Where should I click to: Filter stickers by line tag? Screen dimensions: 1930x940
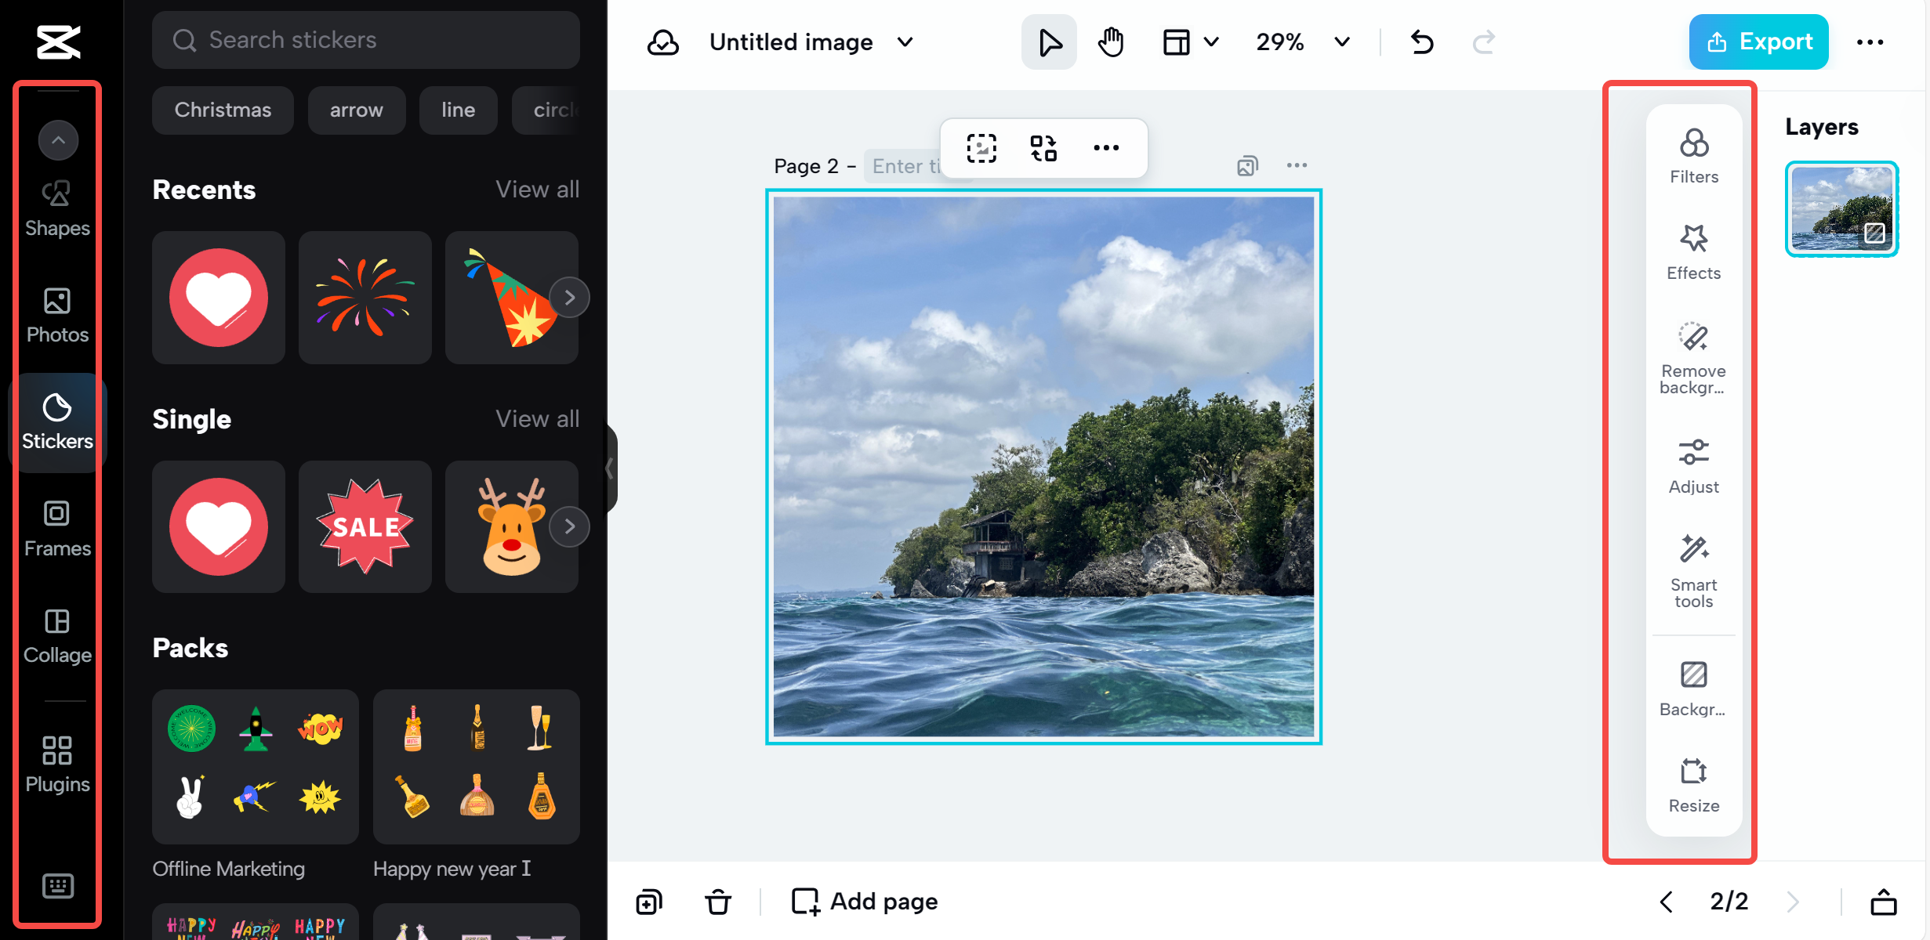coord(458,110)
